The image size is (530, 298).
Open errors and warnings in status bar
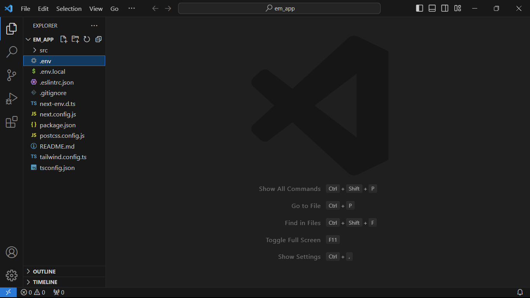(x=33, y=292)
